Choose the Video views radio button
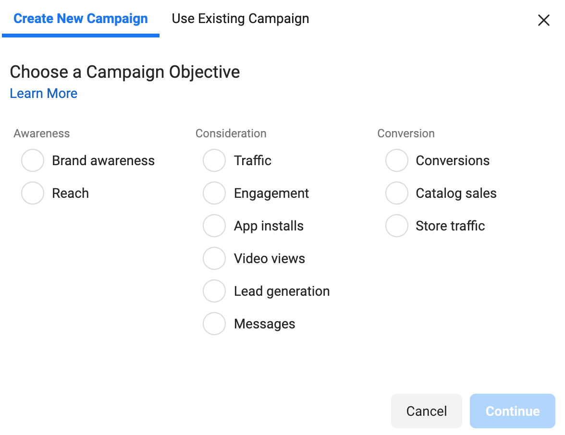The width and height of the screenshot is (565, 435). [x=214, y=258]
